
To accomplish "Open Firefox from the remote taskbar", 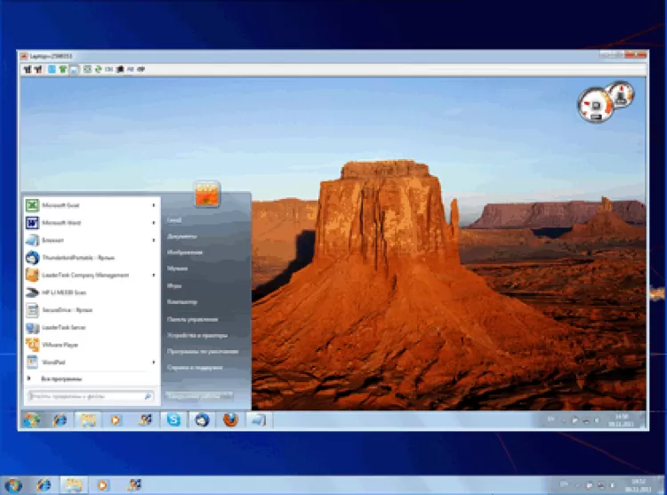I will point(230,420).
